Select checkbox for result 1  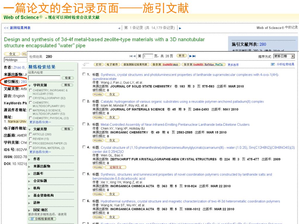click(x=84, y=74)
